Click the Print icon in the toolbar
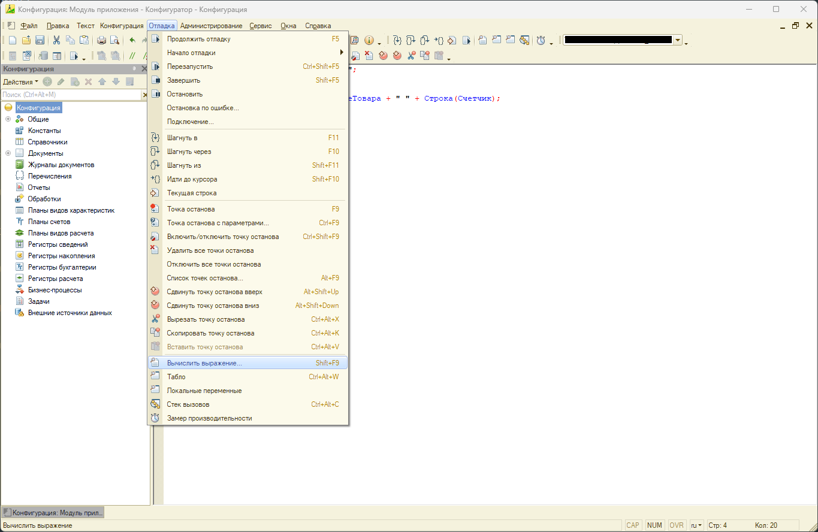818x532 pixels. click(101, 40)
